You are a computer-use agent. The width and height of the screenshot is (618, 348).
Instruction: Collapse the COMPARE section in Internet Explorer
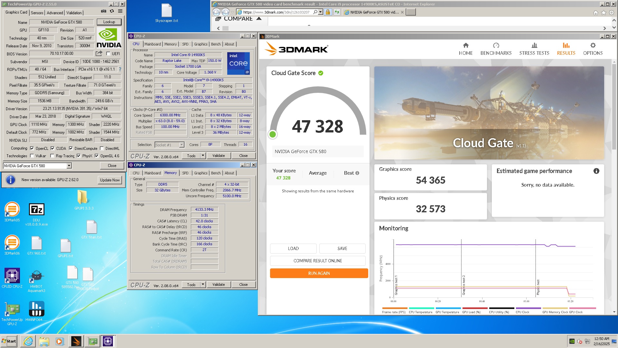click(259, 19)
